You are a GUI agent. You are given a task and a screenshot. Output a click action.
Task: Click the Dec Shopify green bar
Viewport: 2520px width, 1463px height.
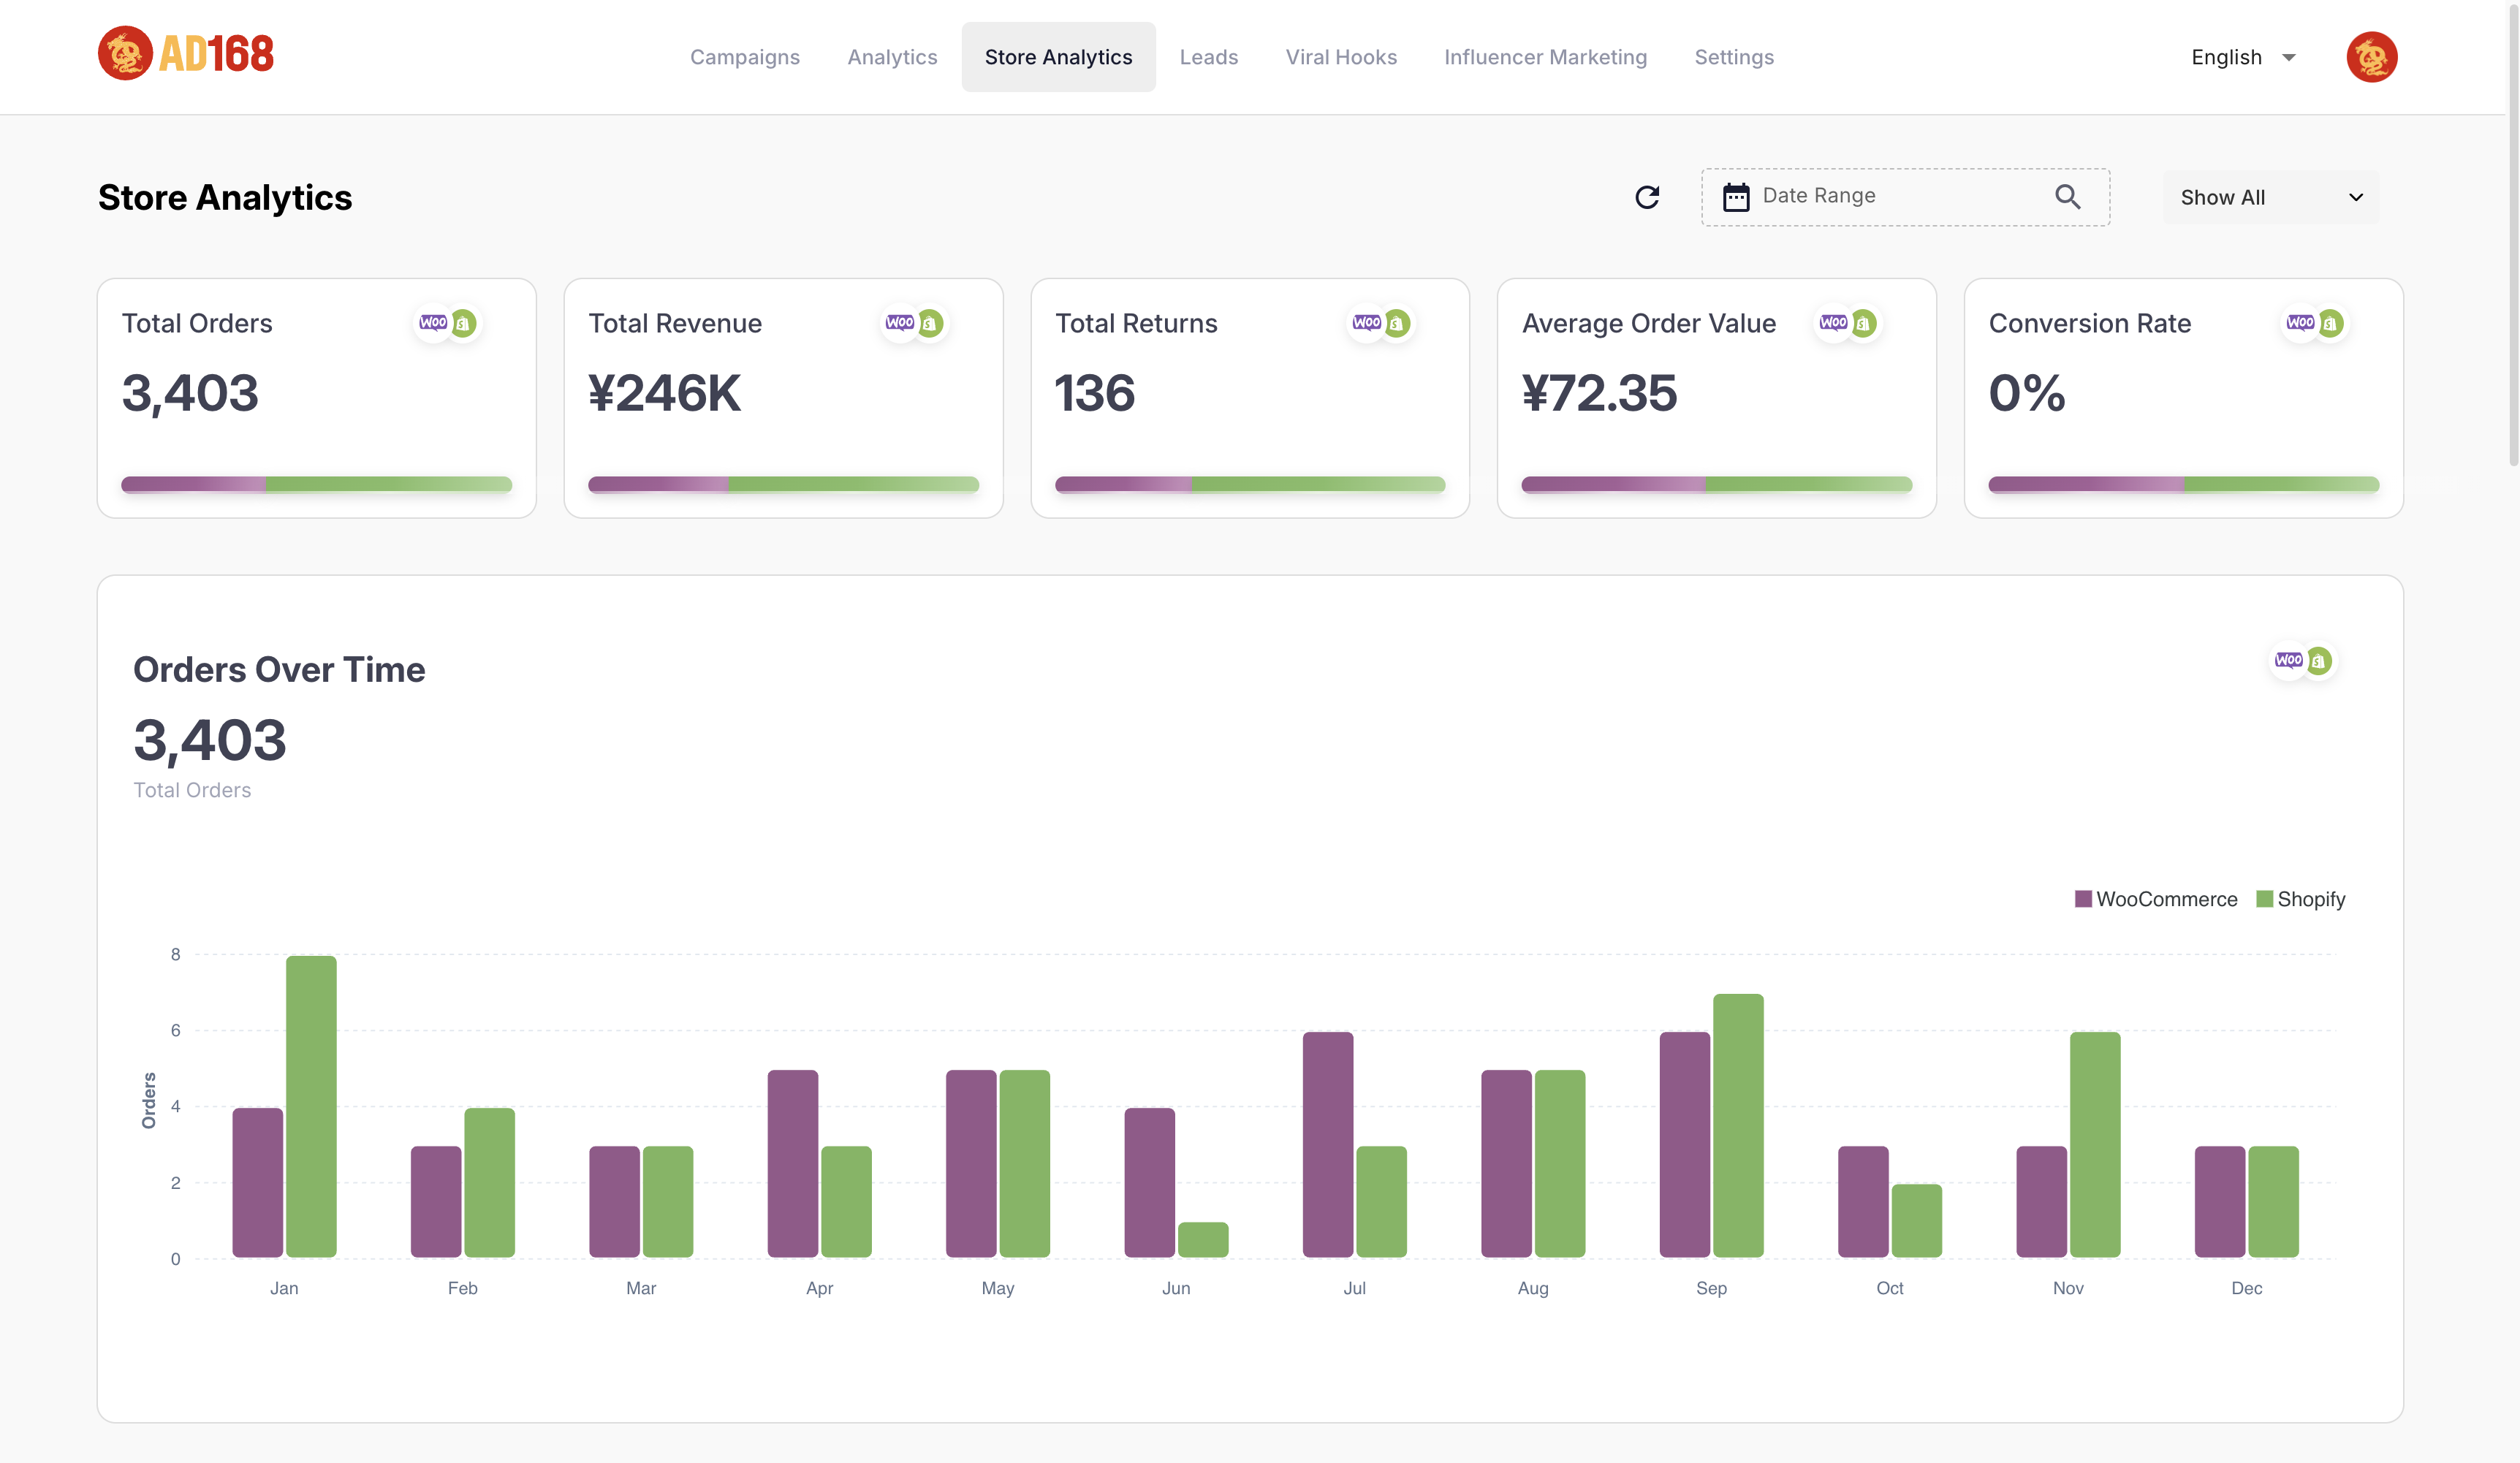click(x=2273, y=1201)
